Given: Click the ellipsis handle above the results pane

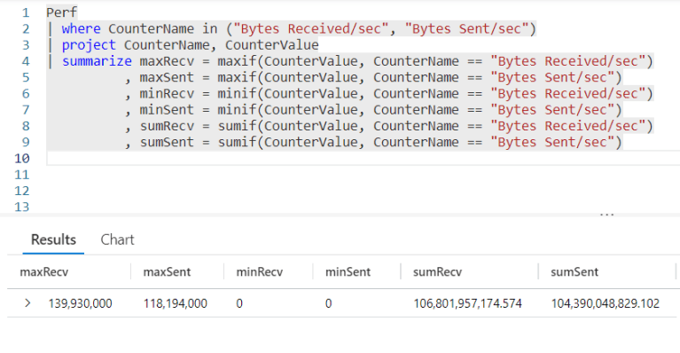Looking at the screenshot, I should (606, 215).
